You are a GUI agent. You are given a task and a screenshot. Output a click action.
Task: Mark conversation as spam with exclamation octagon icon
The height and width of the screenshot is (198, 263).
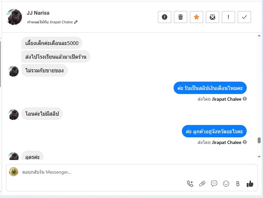(164, 17)
